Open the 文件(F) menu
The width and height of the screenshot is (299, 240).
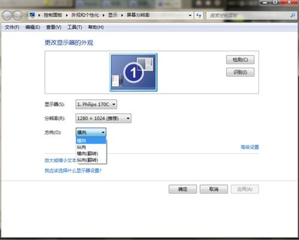(x=12, y=28)
